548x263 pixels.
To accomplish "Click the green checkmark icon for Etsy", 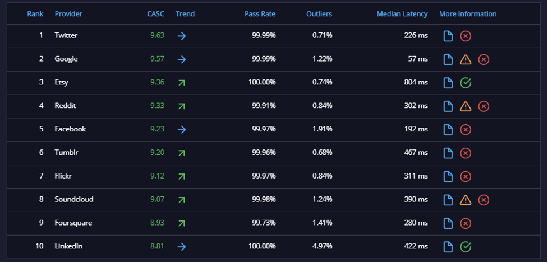I will point(465,83).
